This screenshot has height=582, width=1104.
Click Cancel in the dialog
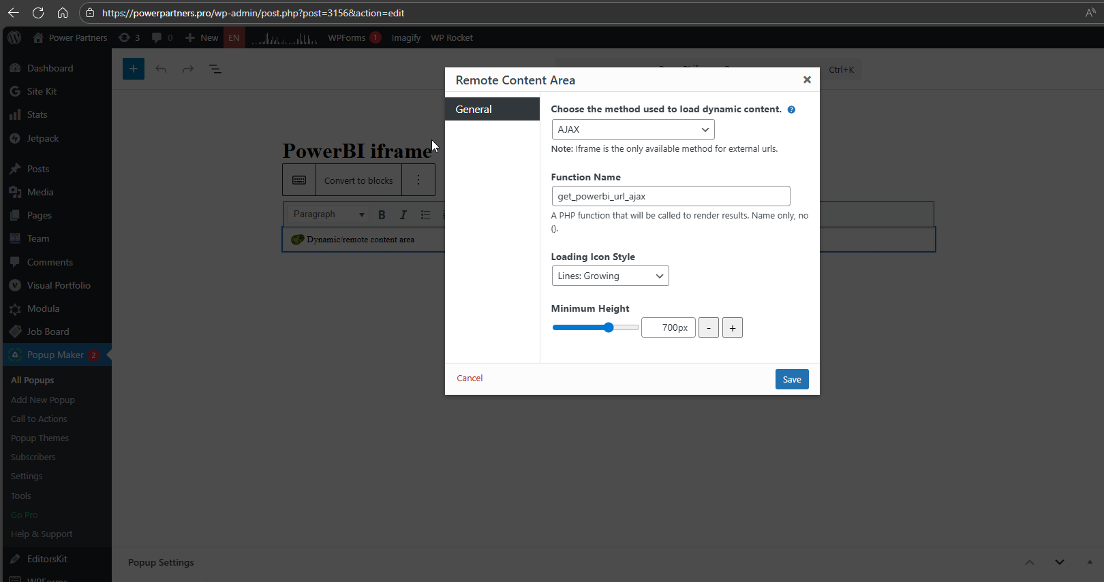pyautogui.click(x=470, y=378)
